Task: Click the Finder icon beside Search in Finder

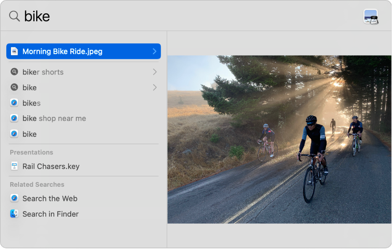Action: point(14,214)
